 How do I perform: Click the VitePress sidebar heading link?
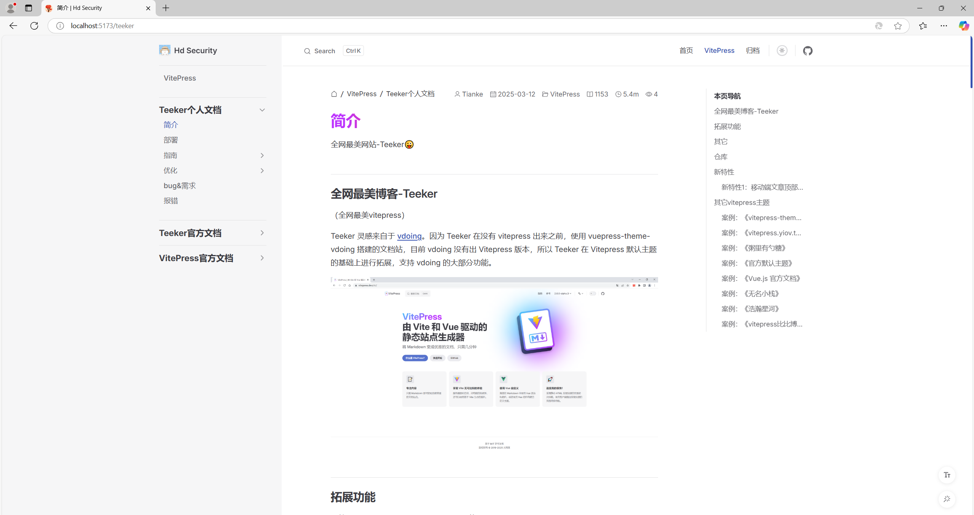(x=180, y=78)
